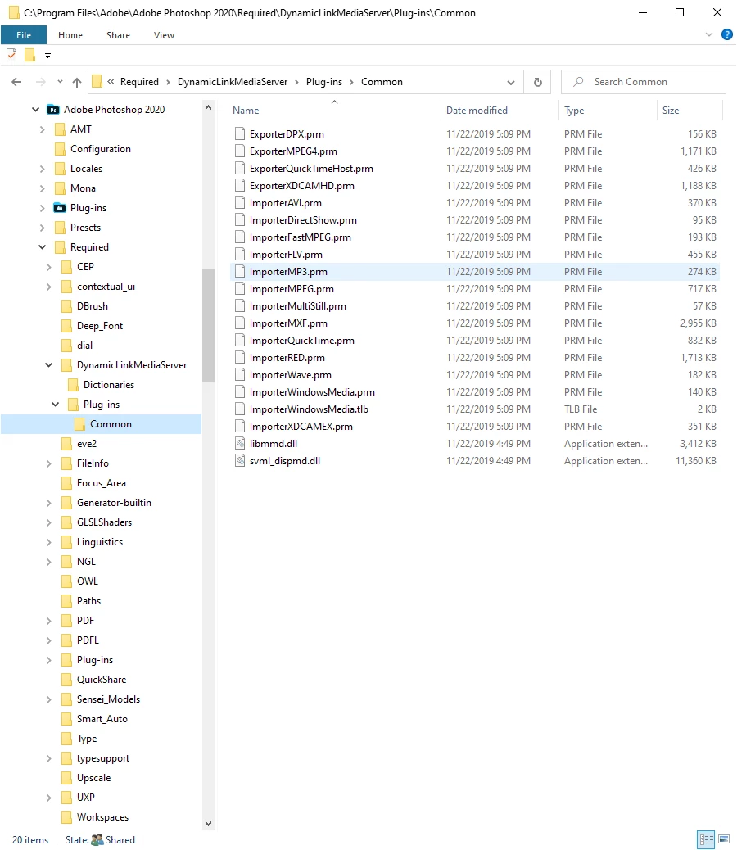The image size is (737, 850).
Task: Click the Required breadcrumb in address bar
Action: tap(139, 82)
